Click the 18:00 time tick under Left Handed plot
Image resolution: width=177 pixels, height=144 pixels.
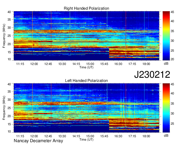point(146,136)
